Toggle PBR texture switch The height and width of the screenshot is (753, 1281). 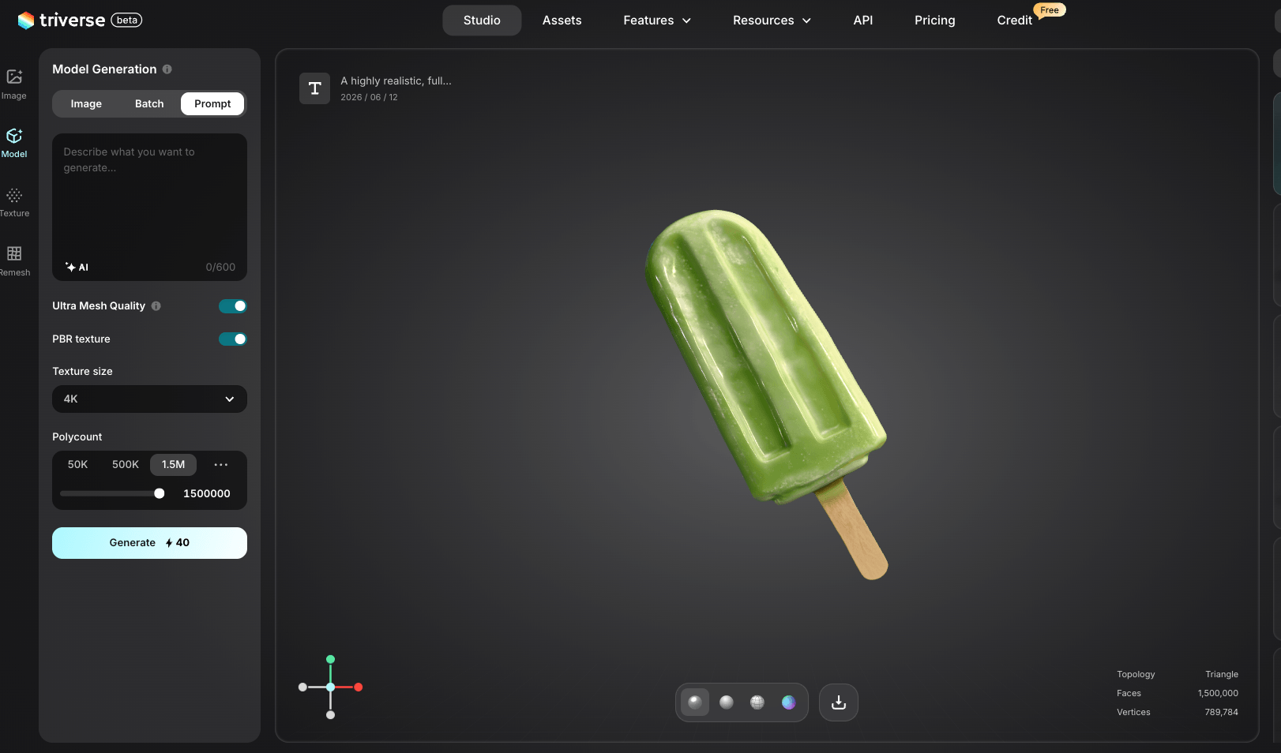(x=233, y=339)
